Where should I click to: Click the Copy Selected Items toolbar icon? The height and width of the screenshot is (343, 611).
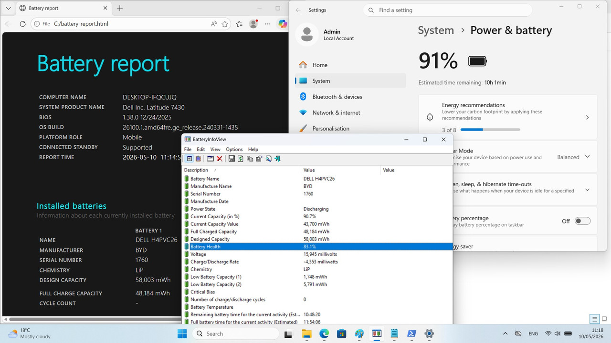pyautogui.click(x=250, y=159)
